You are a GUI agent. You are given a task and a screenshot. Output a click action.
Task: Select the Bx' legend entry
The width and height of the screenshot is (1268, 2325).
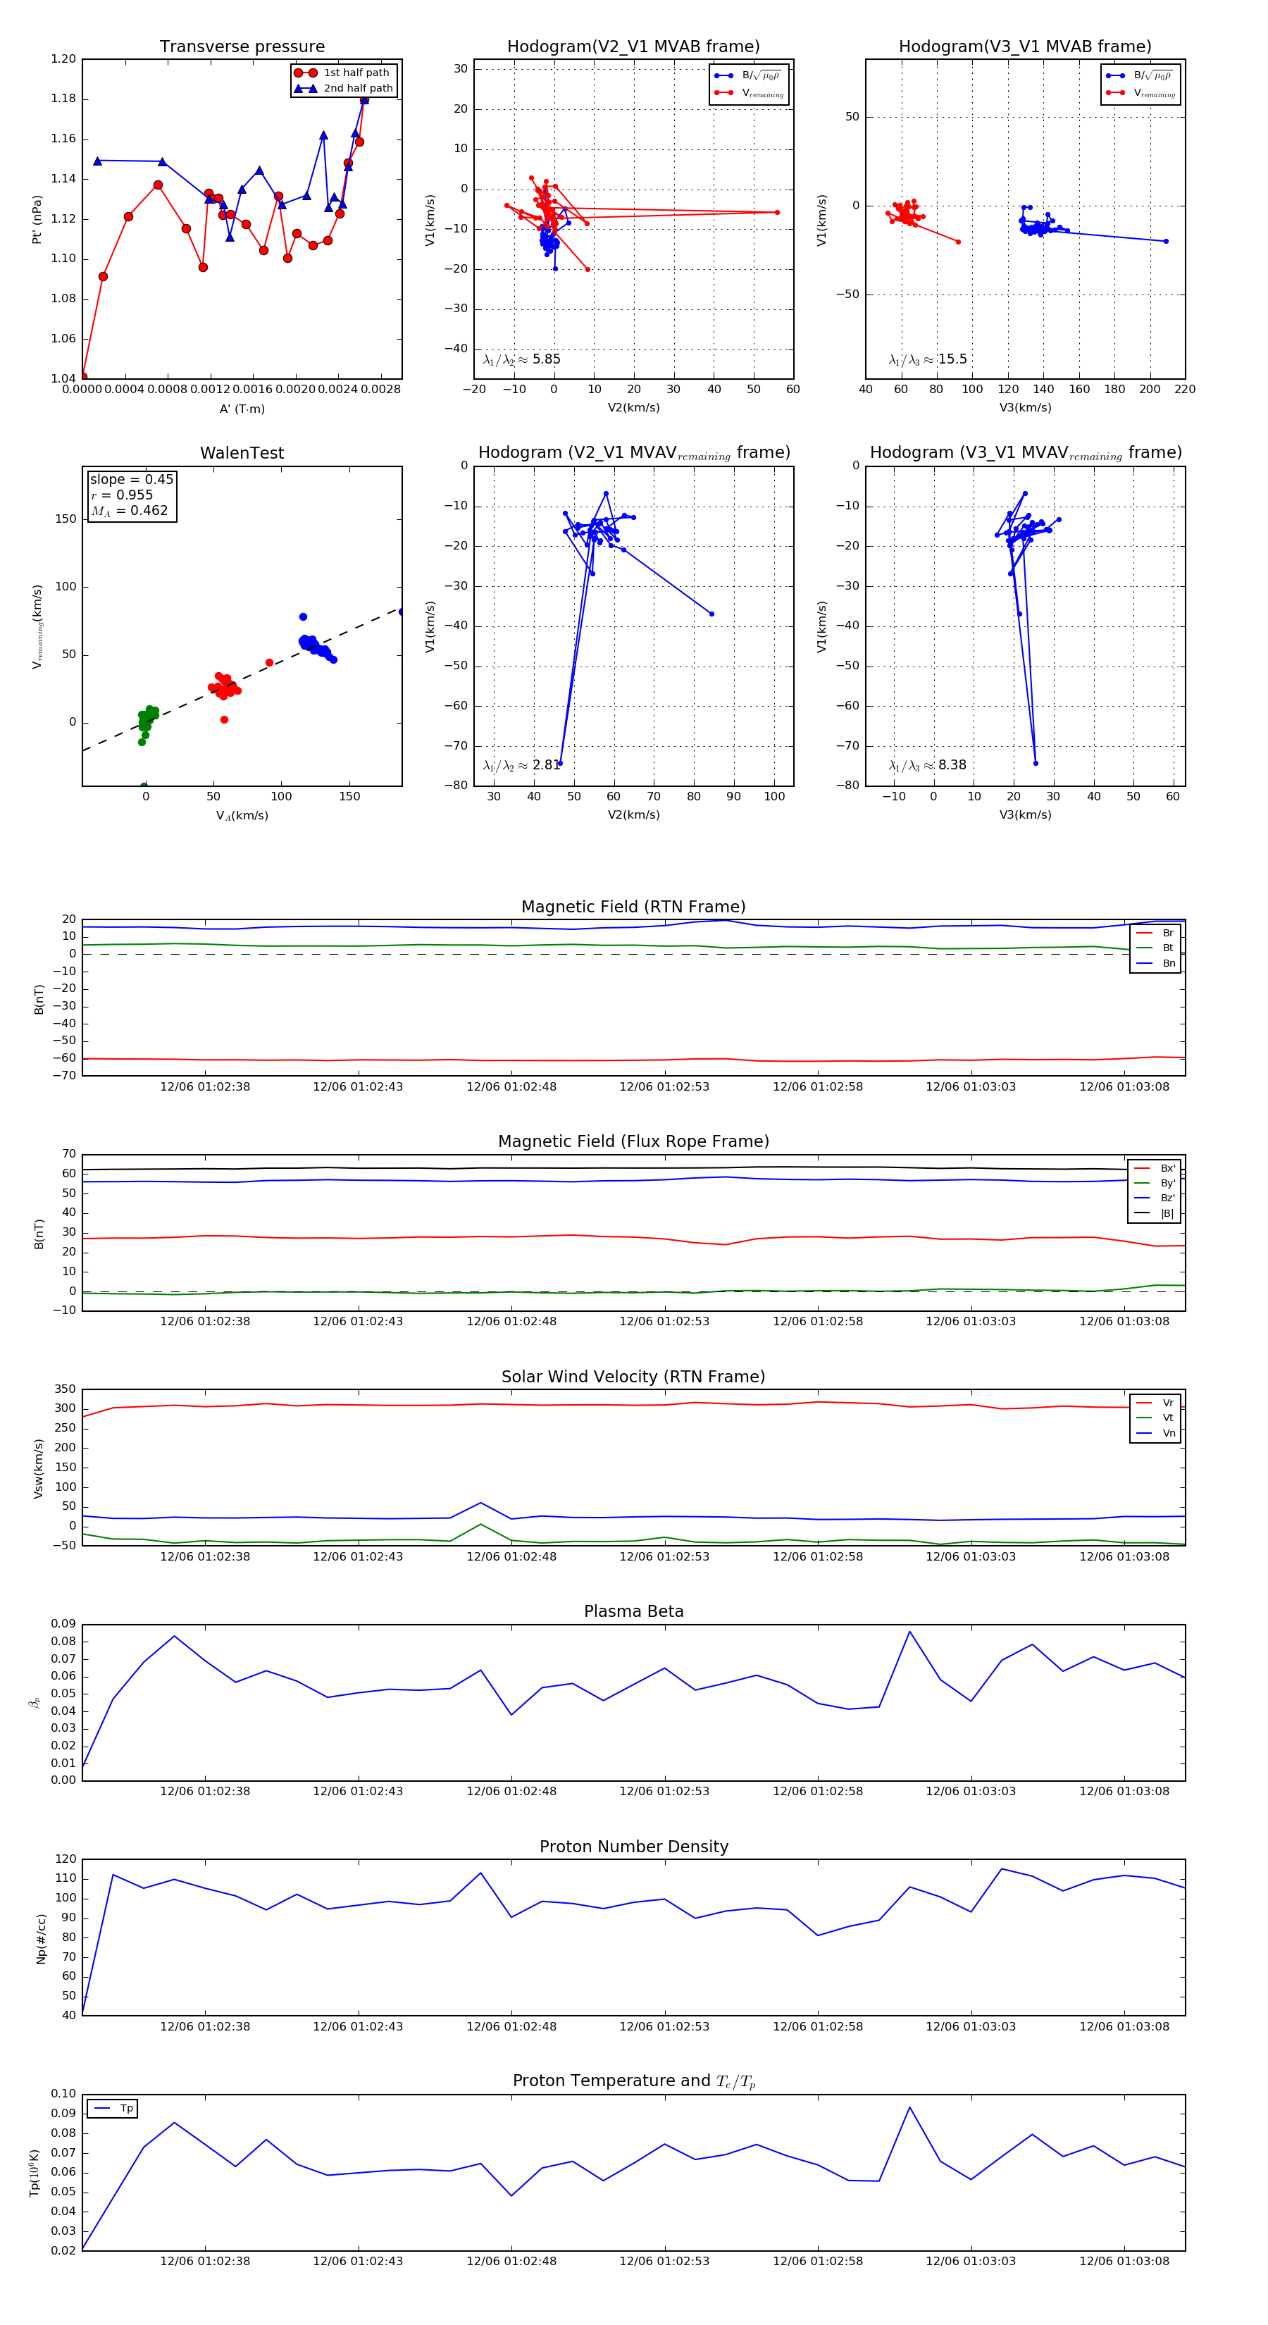pos(1155,1168)
